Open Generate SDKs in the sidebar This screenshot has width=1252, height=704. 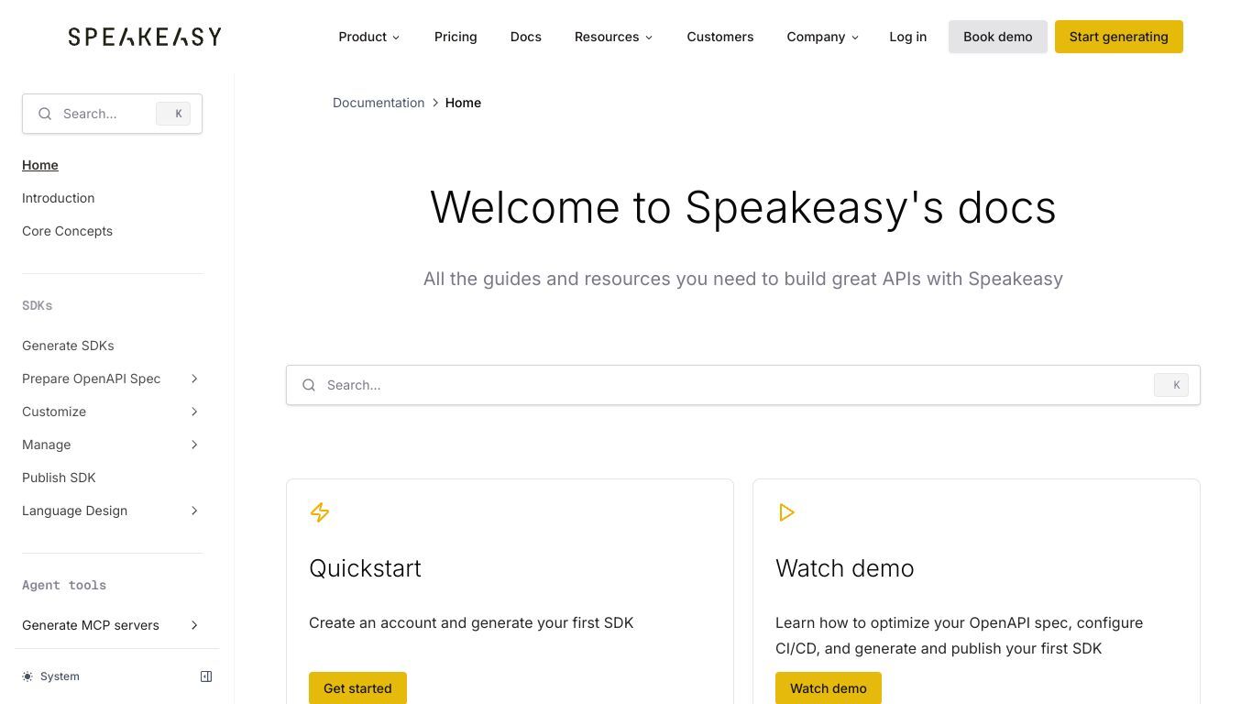pos(68,346)
